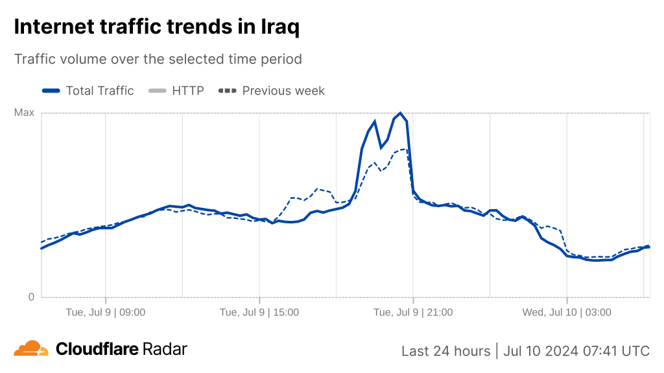Click the Tue, Jul 9 | 15:00 axis label

point(259,312)
